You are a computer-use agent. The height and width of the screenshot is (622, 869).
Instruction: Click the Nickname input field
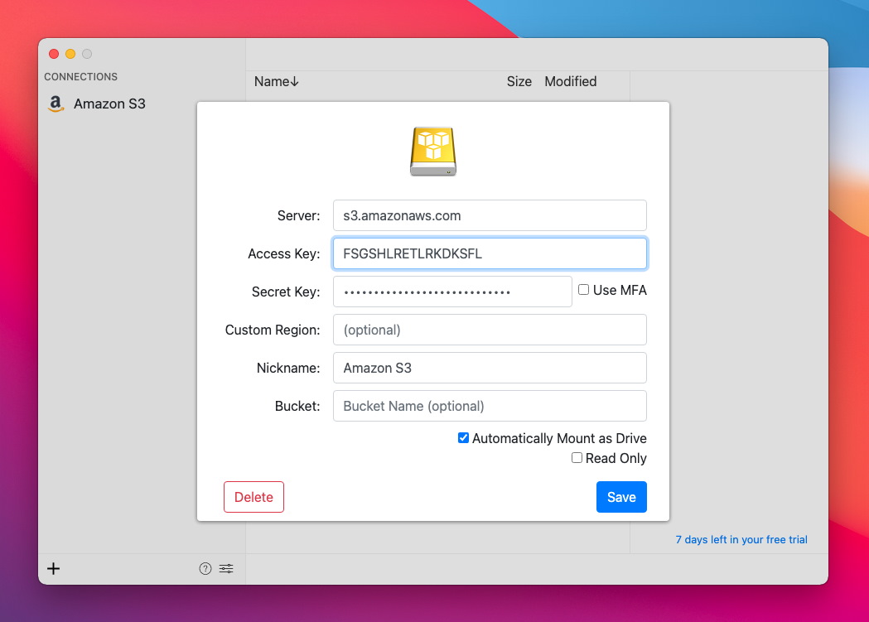pos(490,368)
